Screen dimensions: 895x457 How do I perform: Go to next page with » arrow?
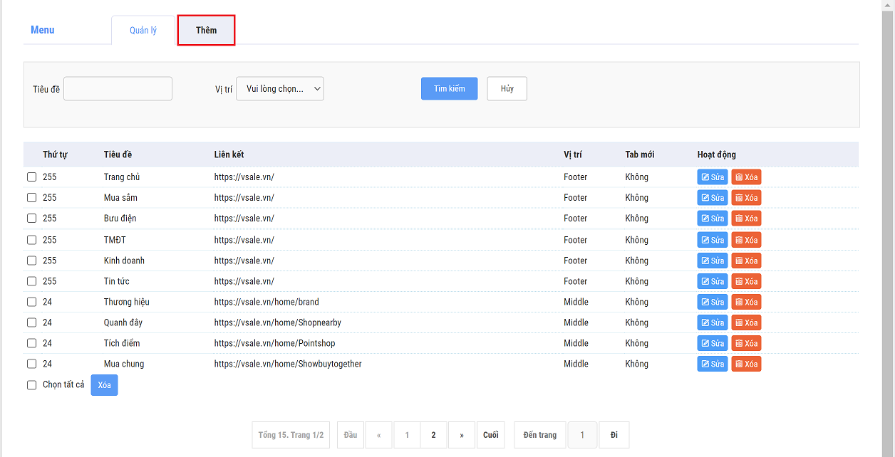462,435
